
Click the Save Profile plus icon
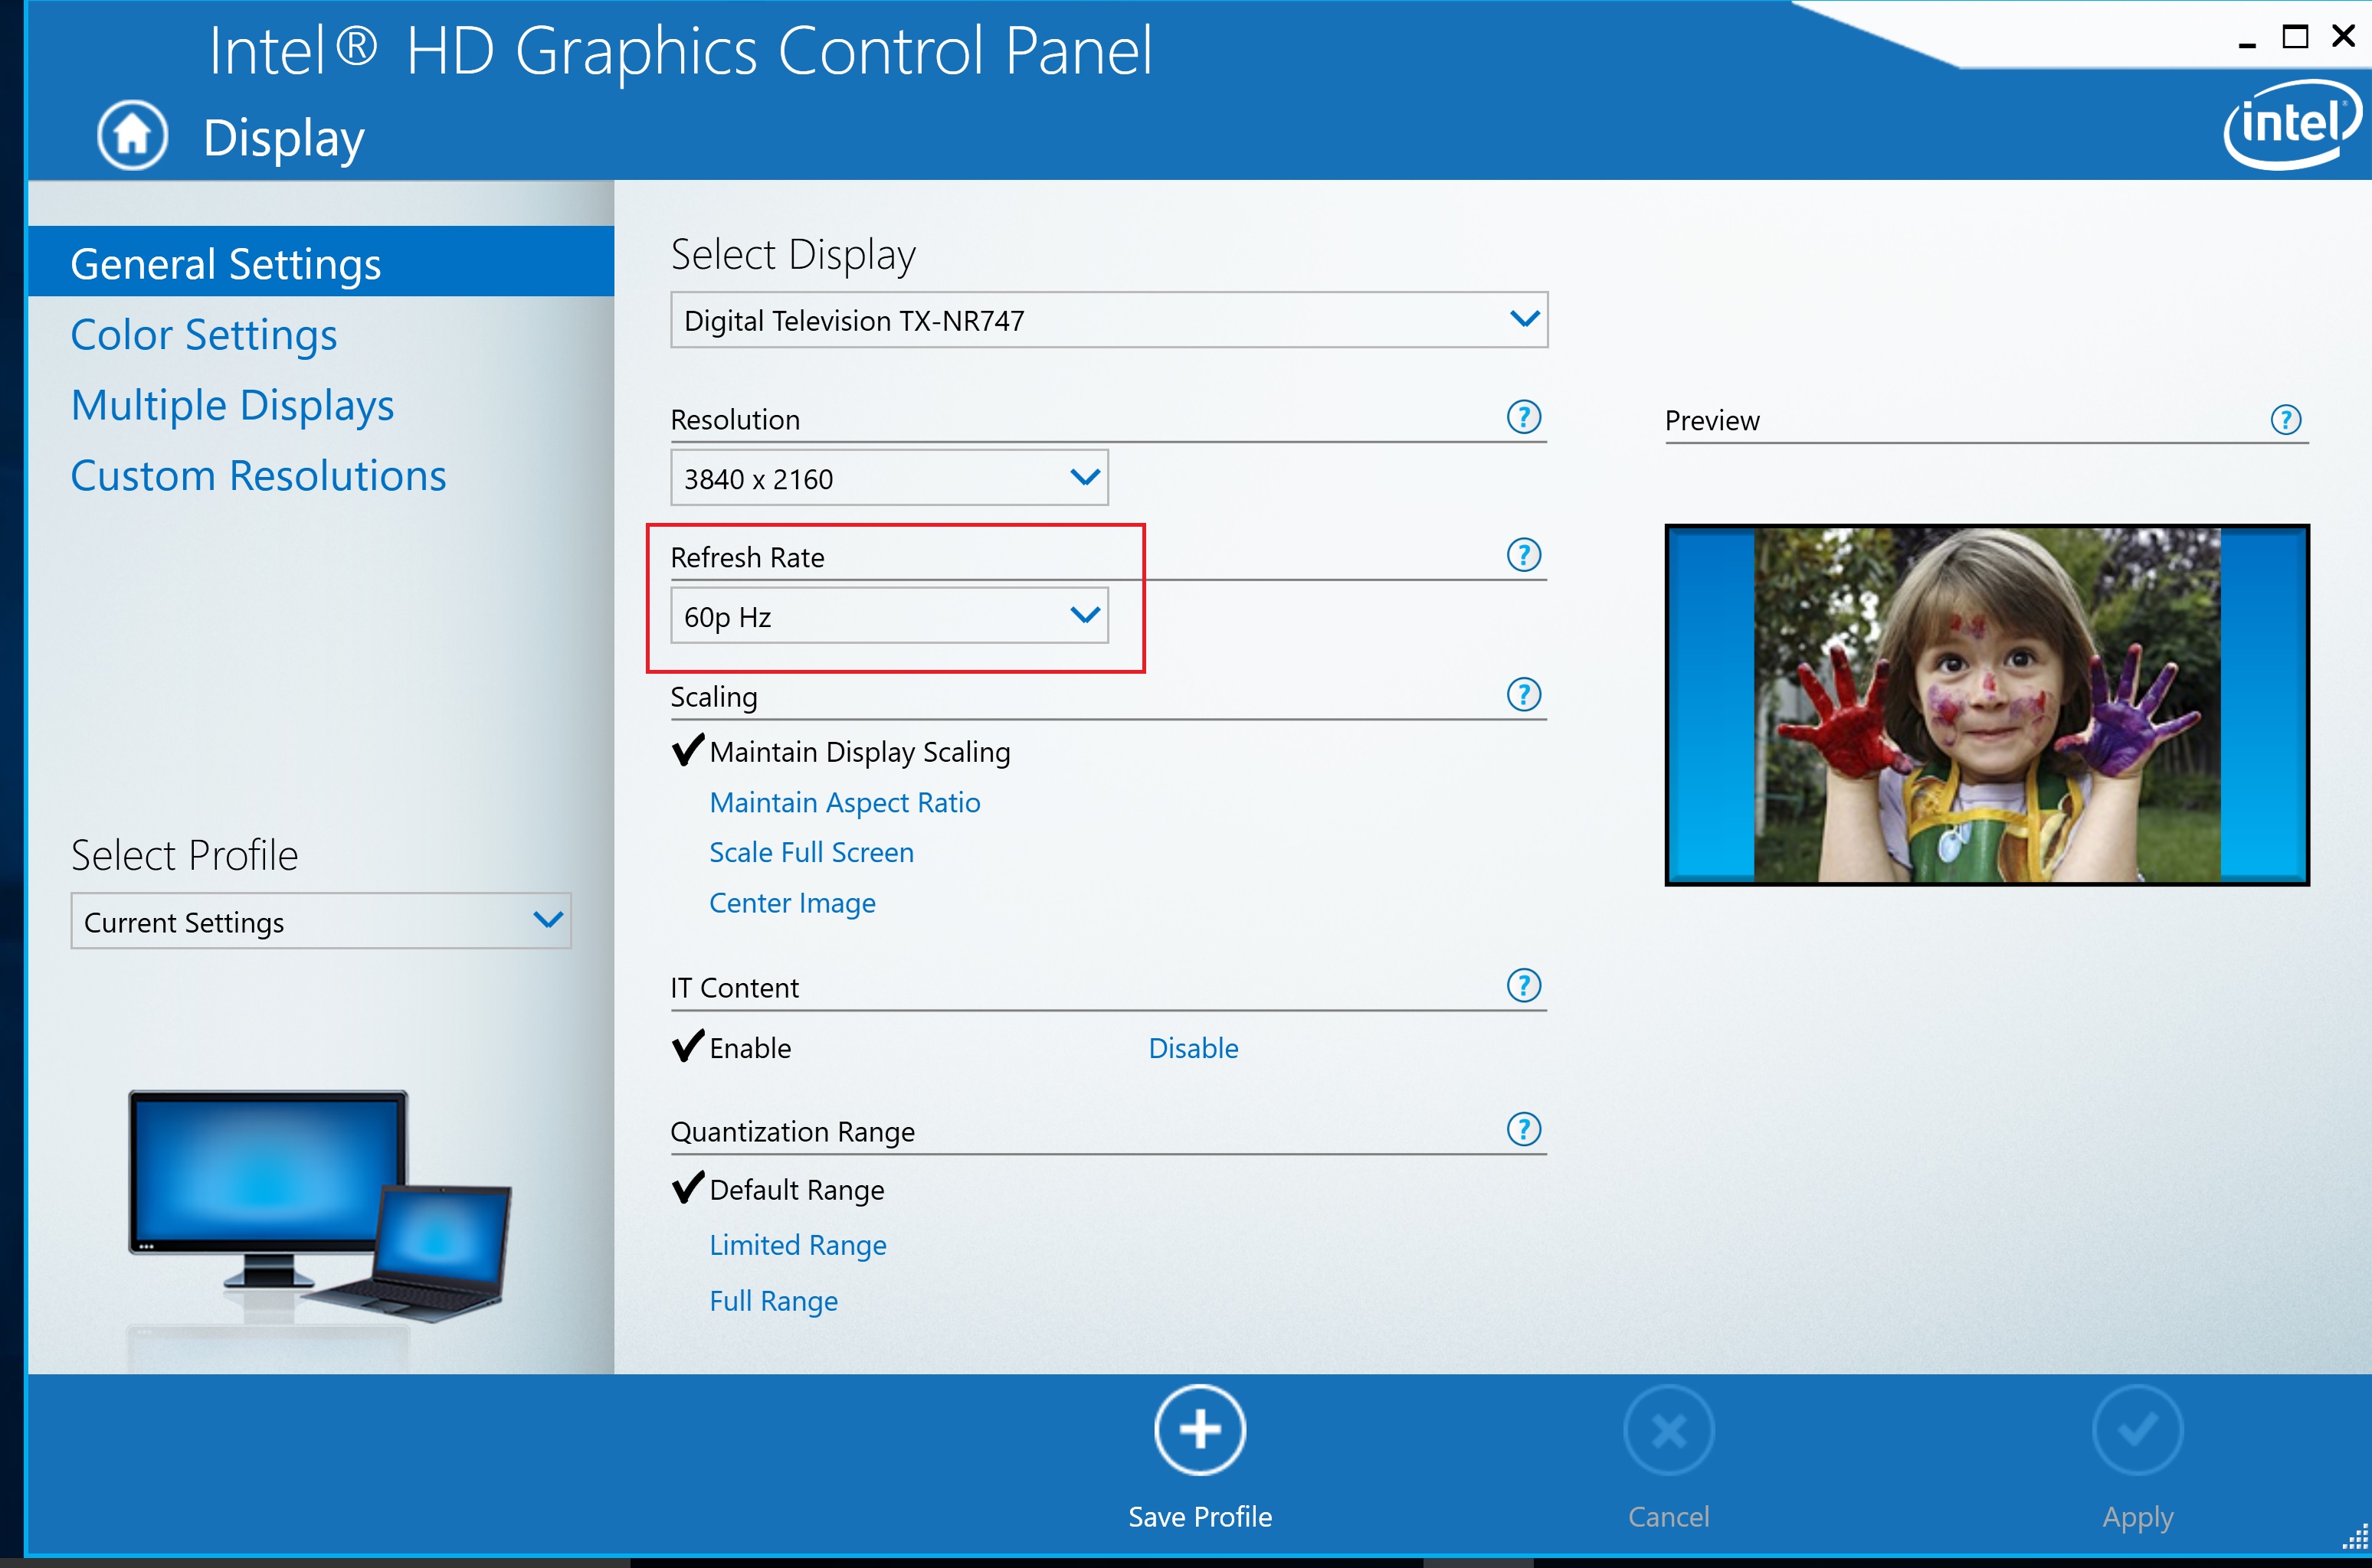coord(1200,1430)
